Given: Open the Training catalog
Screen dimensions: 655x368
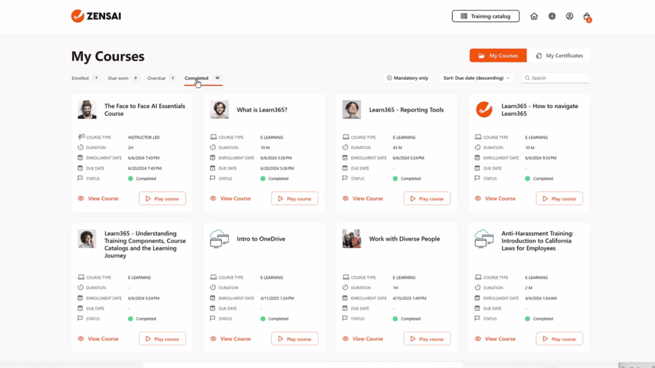Looking at the screenshot, I should [485, 16].
